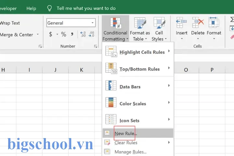Expand Icon Sets submenu arrow
Screen dimensions: 234x156
169,119
